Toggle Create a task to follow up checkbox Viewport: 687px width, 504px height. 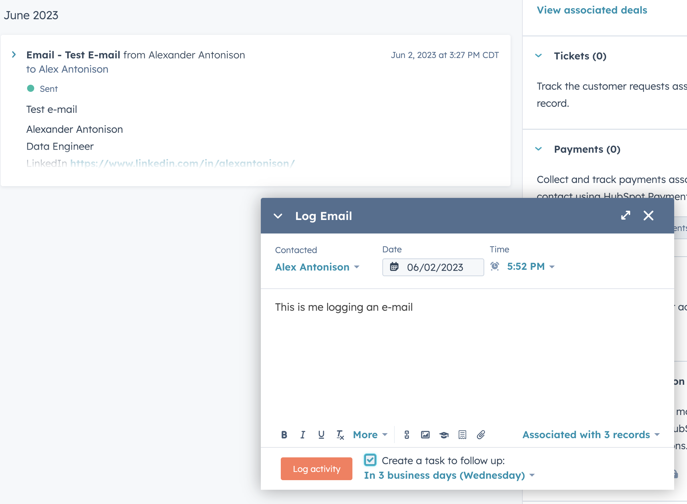click(370, 460)
